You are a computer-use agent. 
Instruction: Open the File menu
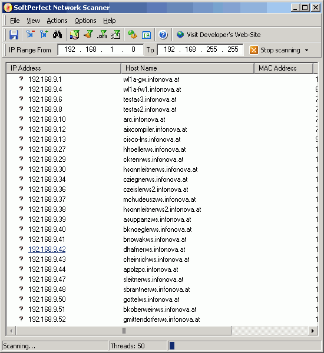click(x=15, y=21)
